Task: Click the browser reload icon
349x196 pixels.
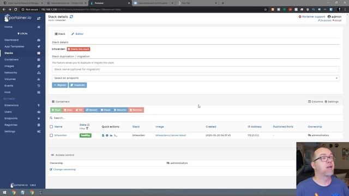Action: click(x=16, y=10)
